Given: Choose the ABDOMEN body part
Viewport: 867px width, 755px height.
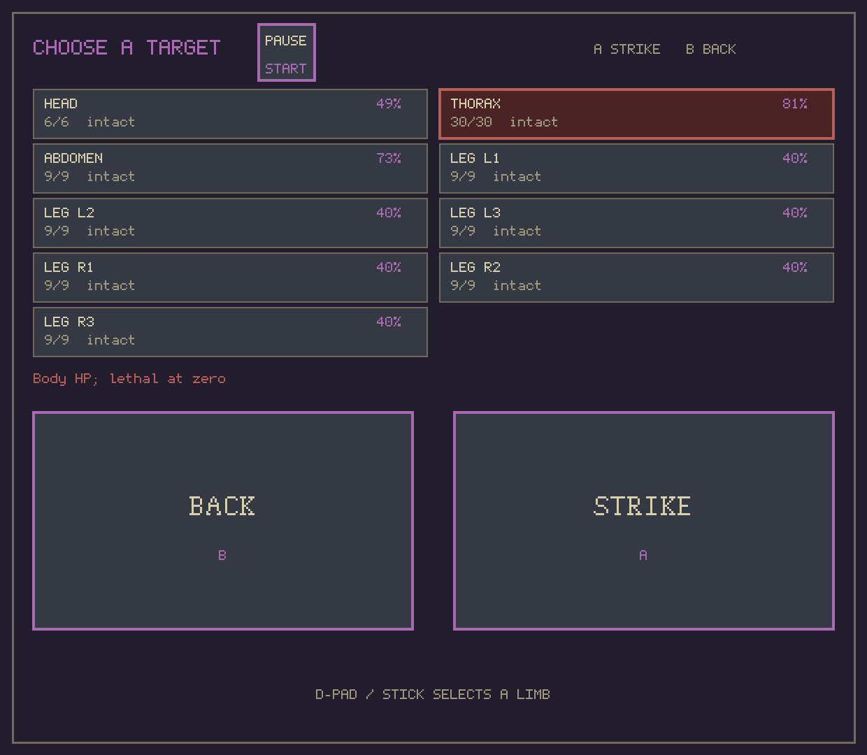Looking at the screenshot, I should click(x=230, y=168).
